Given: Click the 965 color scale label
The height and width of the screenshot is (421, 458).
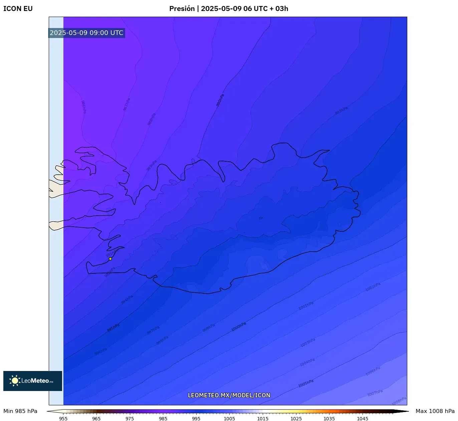Looking at the screenshot, I should (96, 419).
